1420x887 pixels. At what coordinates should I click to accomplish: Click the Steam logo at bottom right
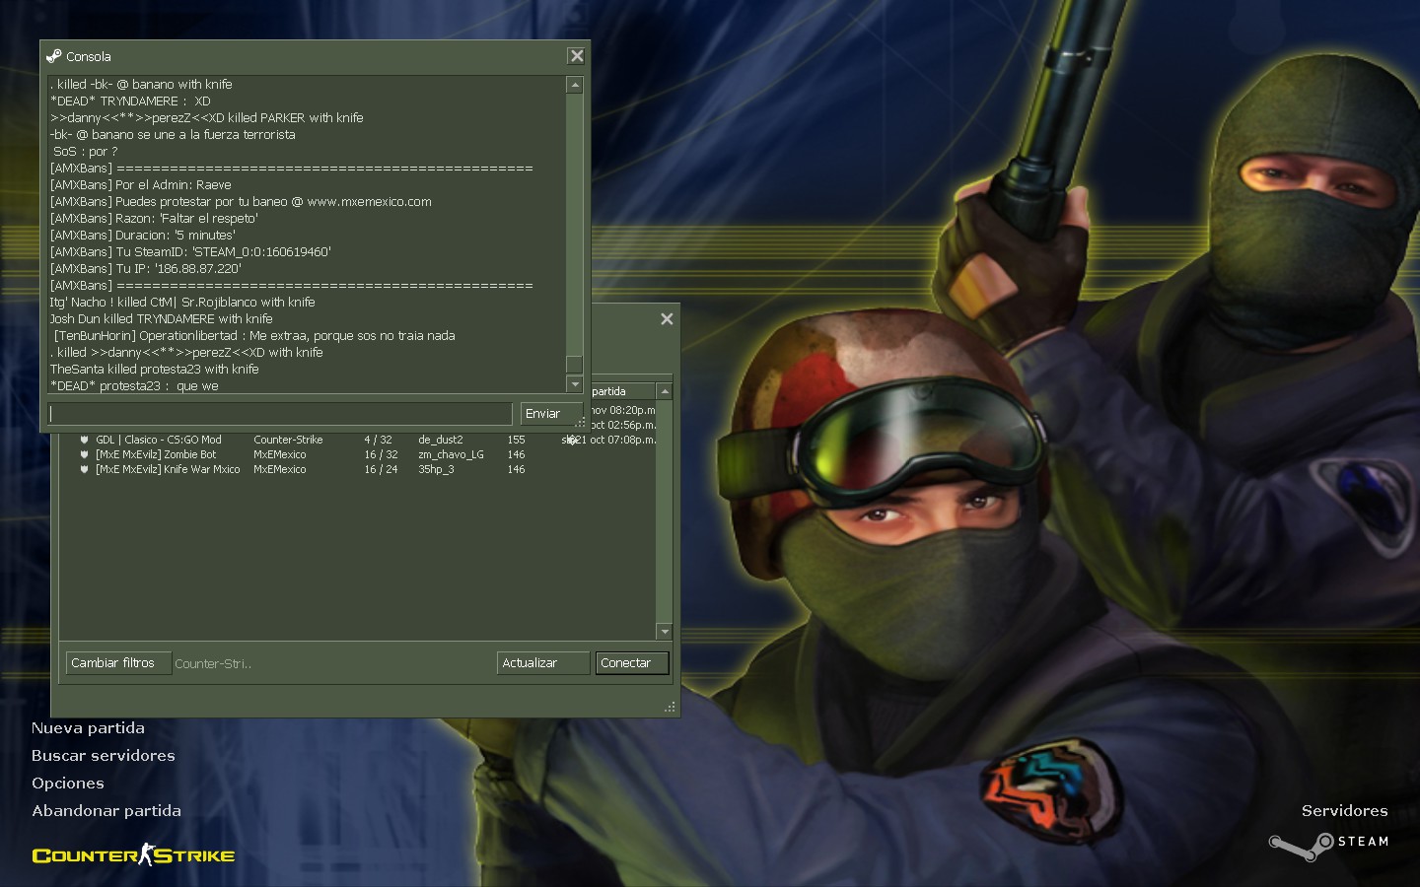[1328, 844]
